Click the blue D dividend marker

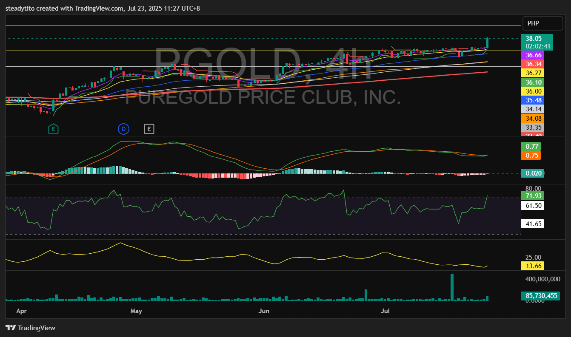(x=123, y=129)
